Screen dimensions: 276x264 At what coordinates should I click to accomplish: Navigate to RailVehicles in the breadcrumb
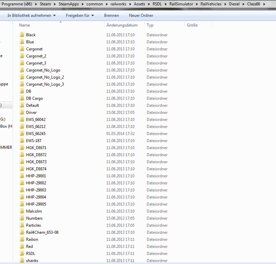tap(211, 4)
